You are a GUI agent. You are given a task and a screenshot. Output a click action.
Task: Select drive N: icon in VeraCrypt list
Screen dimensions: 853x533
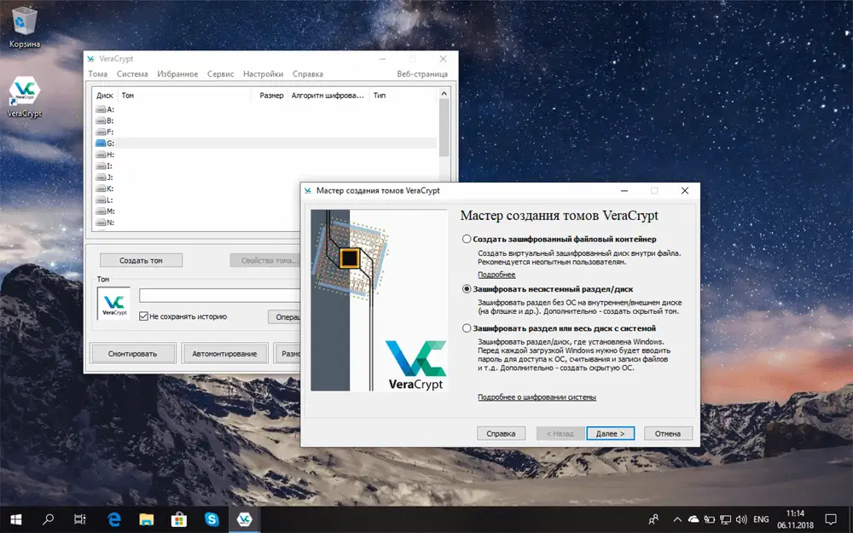tap(101, 223)
